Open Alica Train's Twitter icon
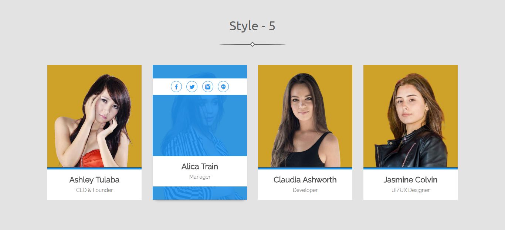Viewport: 505px width, 230px height. 192,87
